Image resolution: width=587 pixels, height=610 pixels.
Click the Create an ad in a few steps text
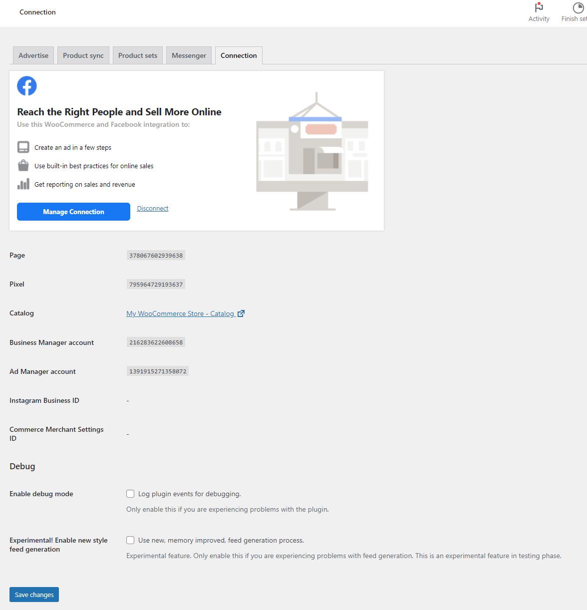[73, 148]
